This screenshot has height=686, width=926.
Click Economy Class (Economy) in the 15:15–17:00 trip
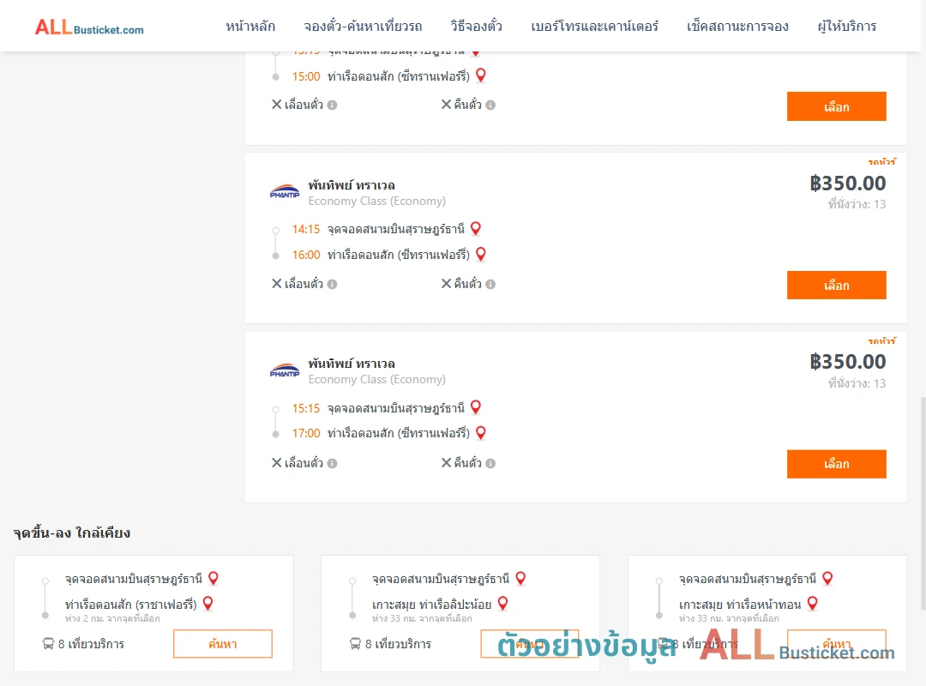[x=376, y=379]
